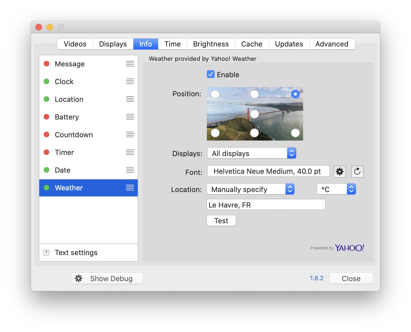Image resolution: width=411 pixels, height=332 pixels.
Task: Click the Show Debug button
Action: 107,278
